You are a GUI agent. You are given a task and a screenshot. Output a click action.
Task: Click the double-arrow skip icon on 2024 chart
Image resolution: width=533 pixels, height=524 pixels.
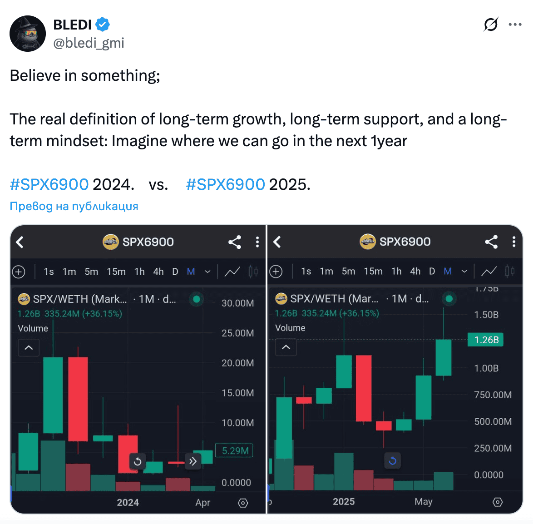[x=192, y=461]
